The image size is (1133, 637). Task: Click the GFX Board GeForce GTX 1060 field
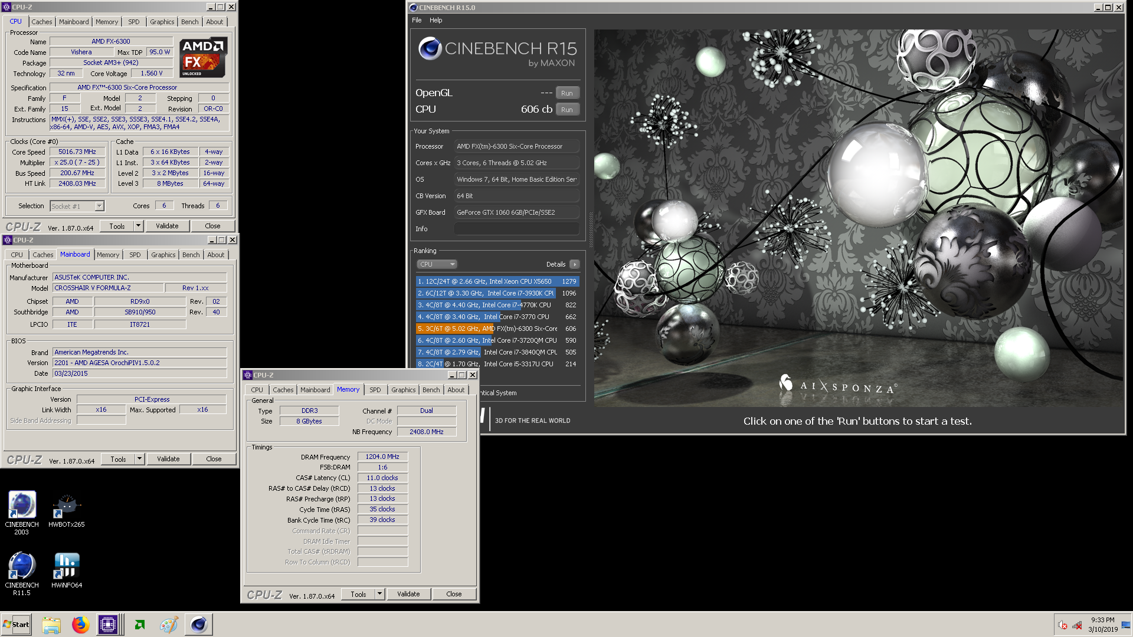[516, 212]
